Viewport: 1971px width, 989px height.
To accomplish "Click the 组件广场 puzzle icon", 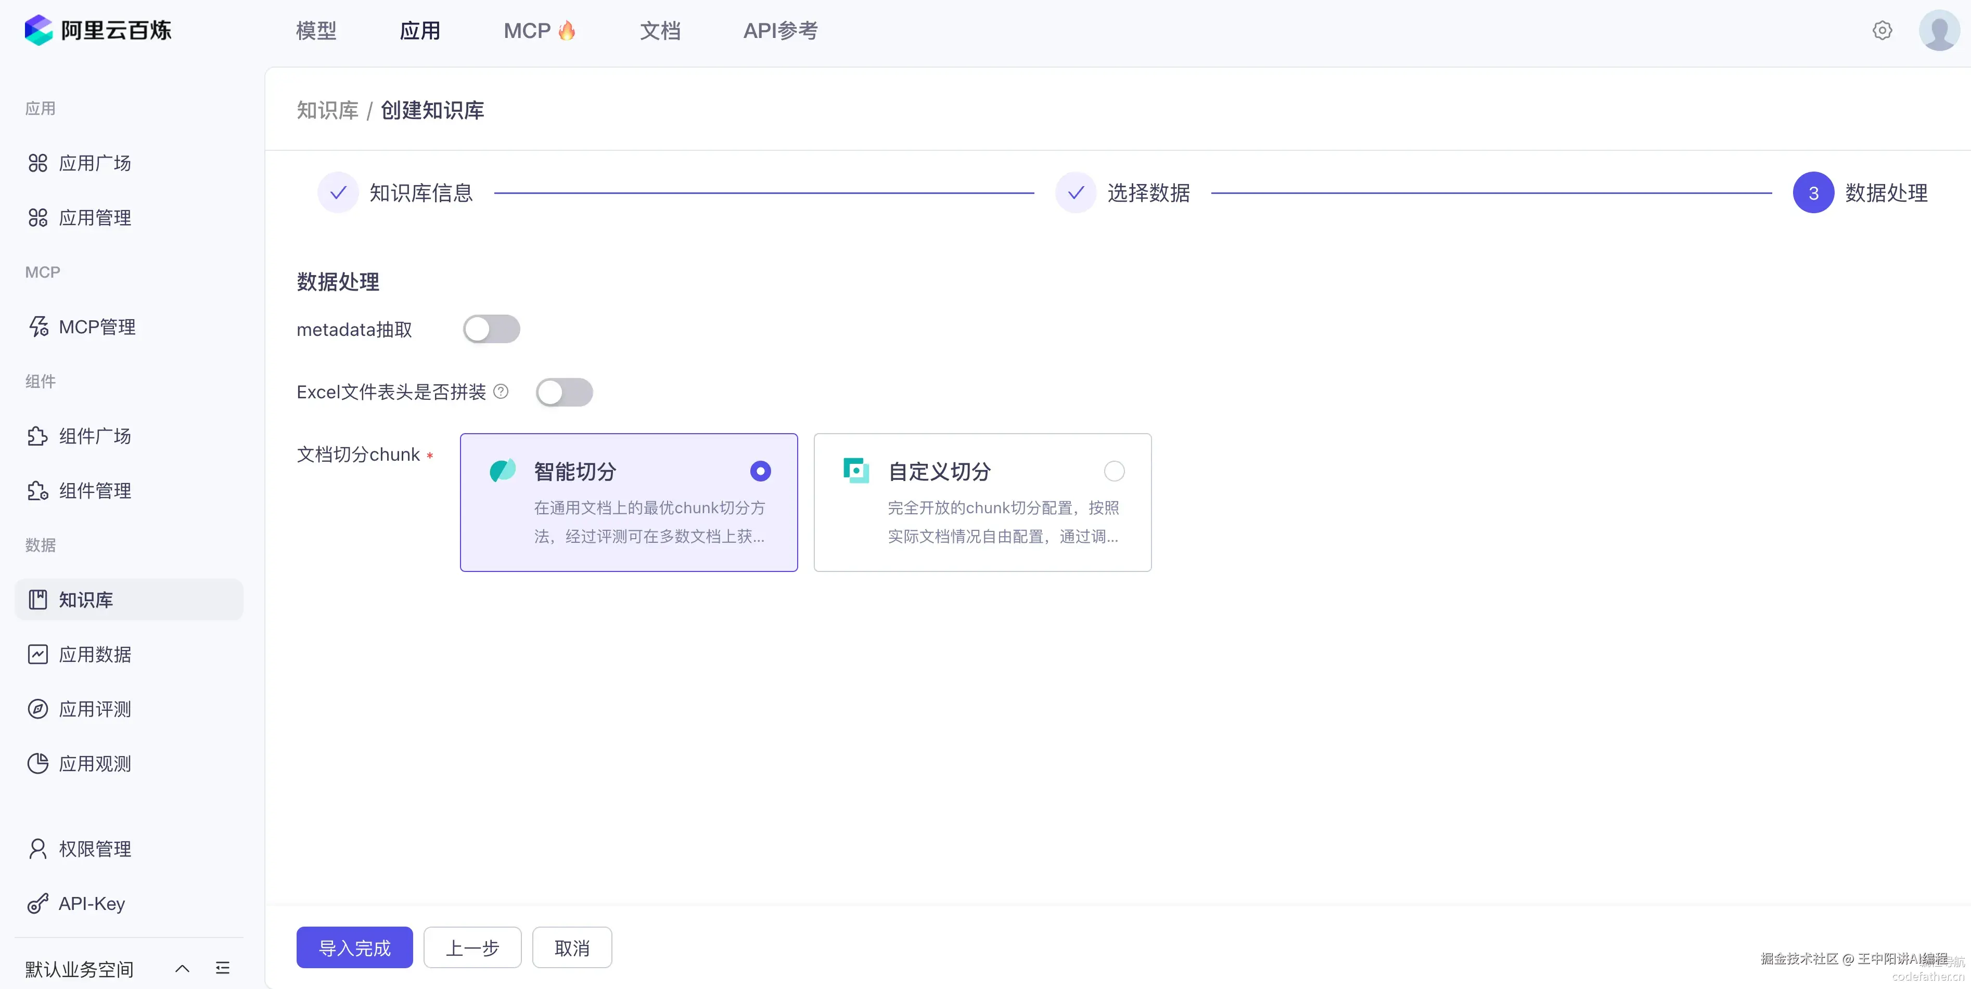I will [x=37, y=436].
